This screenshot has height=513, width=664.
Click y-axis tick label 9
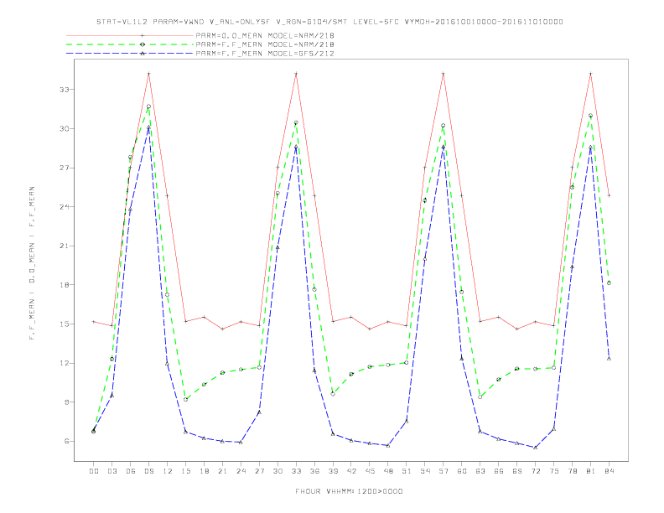(66, 402)
